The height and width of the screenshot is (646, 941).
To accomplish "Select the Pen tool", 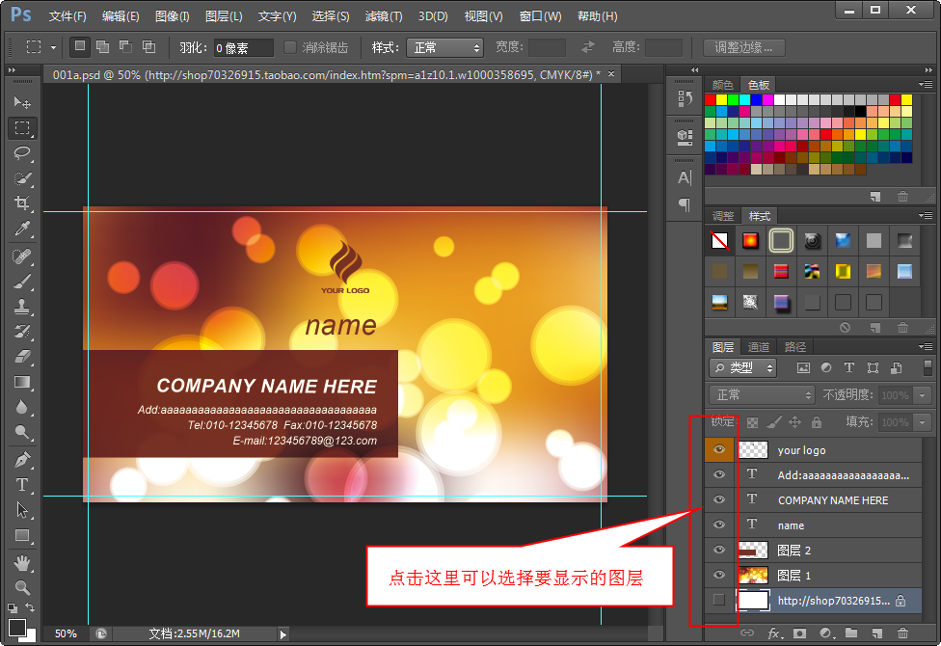I will click(22, 460).
